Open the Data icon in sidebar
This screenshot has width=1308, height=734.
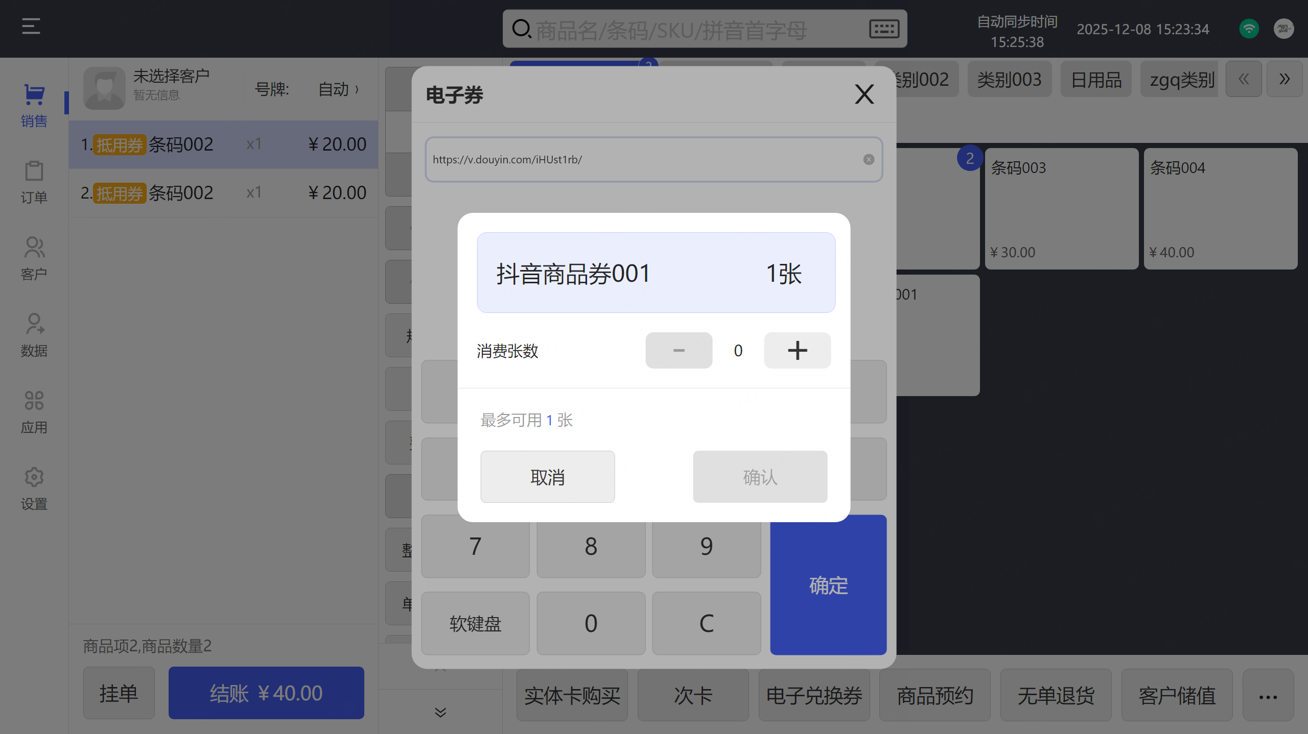(x=34, y=324)
